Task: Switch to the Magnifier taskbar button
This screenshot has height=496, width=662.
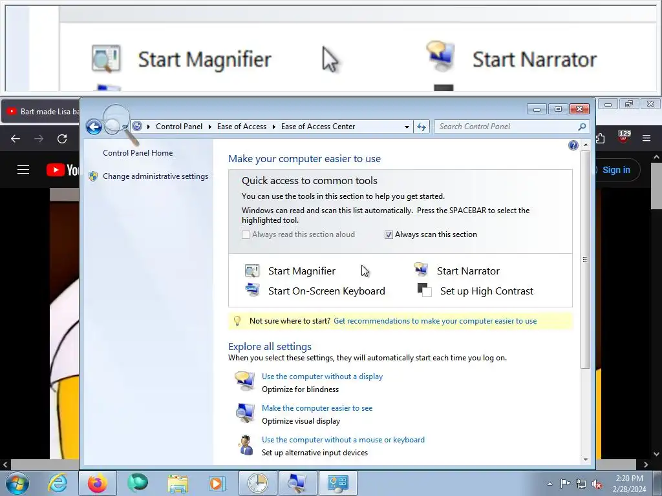Action: pos(297,483)
